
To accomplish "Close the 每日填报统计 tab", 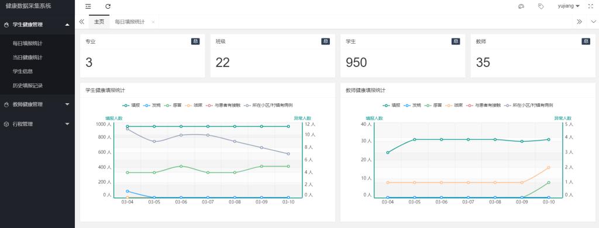I will [153, 22].
